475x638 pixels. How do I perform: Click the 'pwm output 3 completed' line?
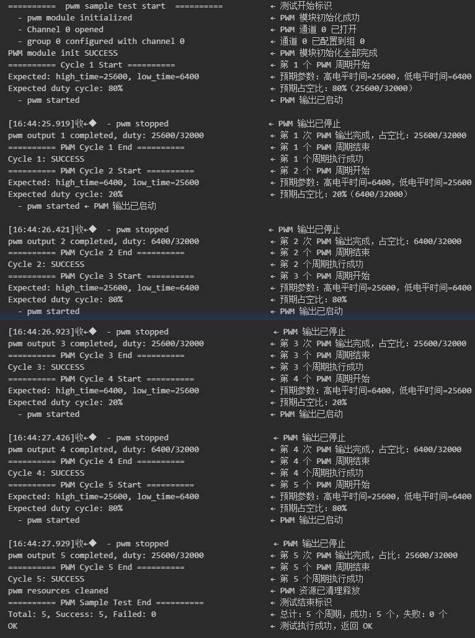106,343
